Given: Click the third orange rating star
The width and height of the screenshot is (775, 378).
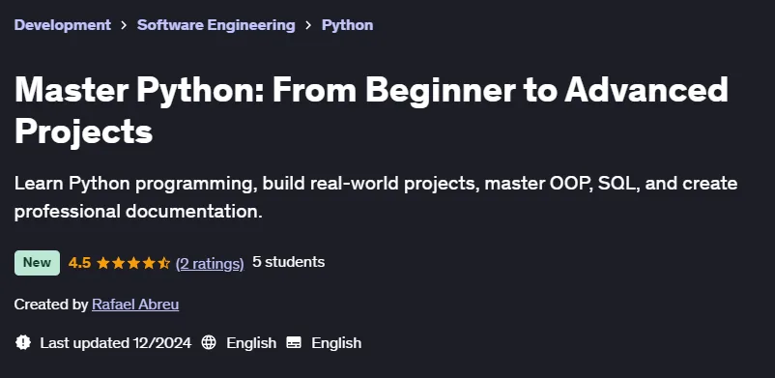Looking at the screenshot, I should [133, 263].
